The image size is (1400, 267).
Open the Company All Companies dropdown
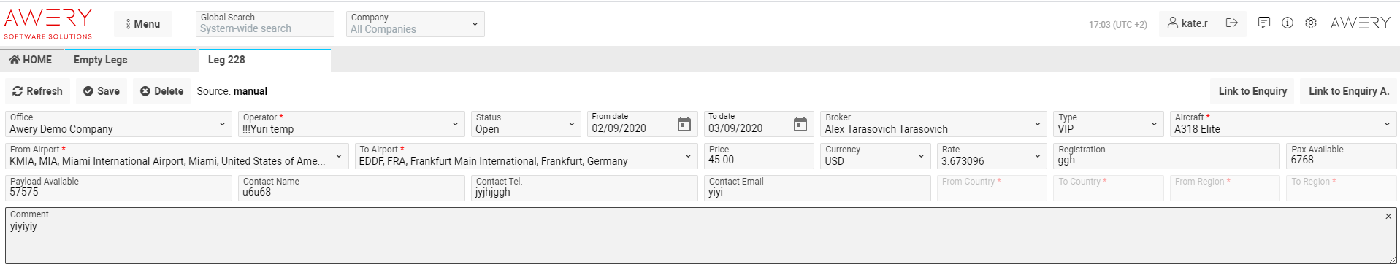(415, 23)
